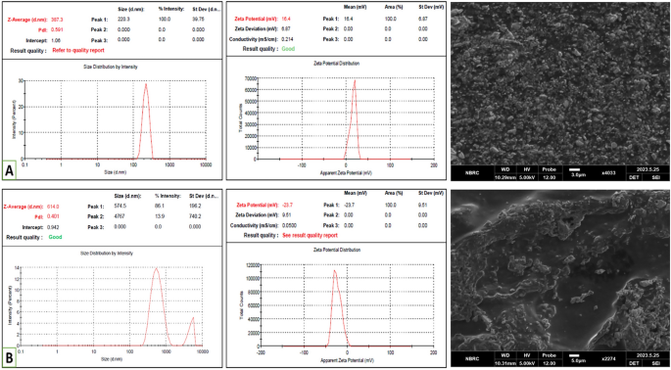
Task: Click the green 'Good' zeta result quality in panel A
Action: 288,49
